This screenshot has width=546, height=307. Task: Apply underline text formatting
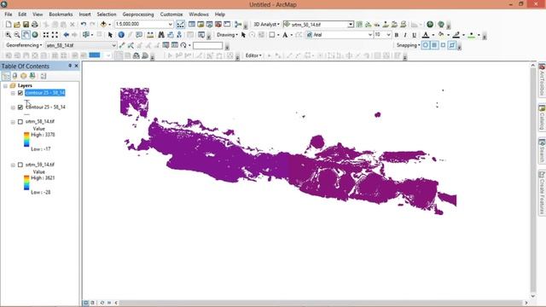(414, 35)
